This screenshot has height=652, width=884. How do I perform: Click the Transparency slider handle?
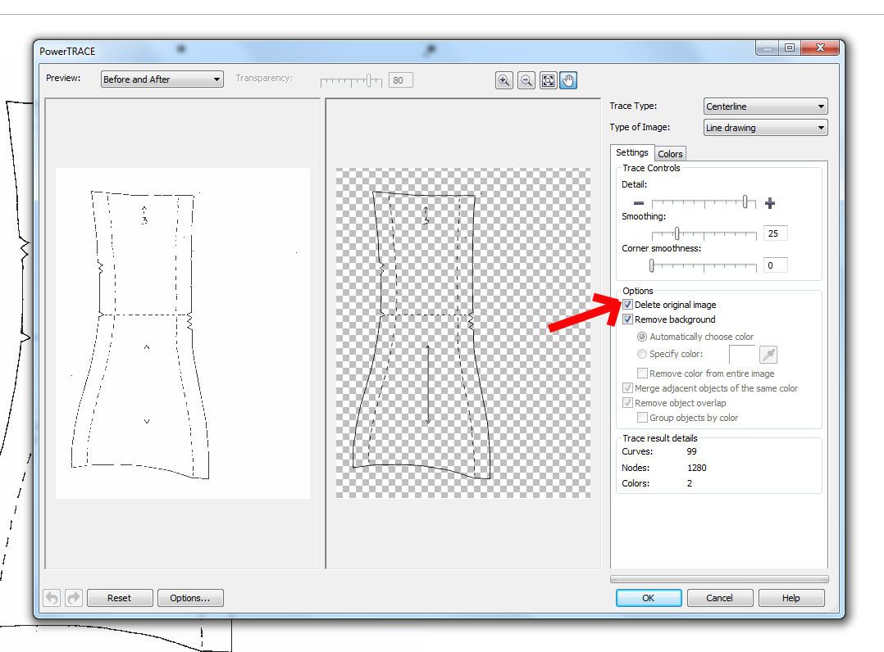(369, 80)
